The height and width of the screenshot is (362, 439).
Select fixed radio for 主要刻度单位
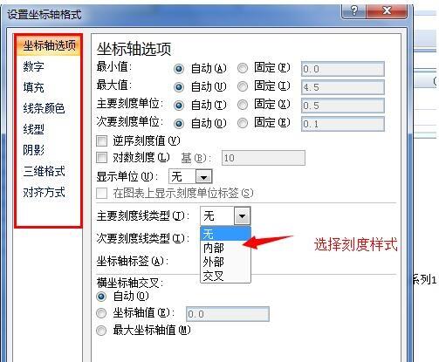[x=243, y=105]
